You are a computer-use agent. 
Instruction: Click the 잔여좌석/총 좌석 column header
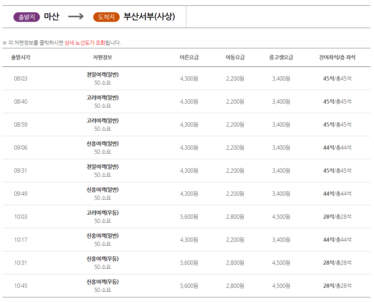tap(337, 57)
